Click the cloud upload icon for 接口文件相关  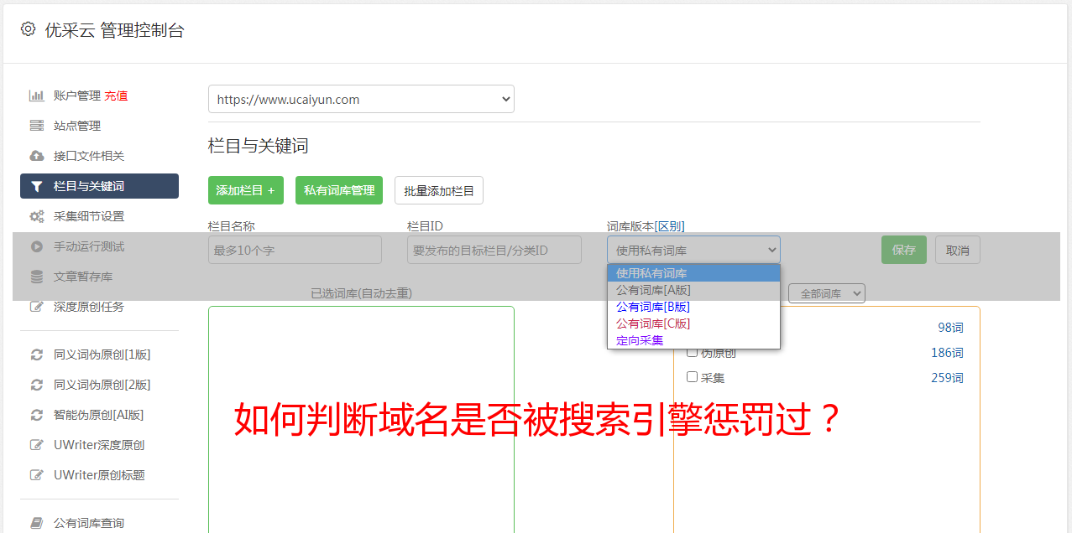[37, 156]
